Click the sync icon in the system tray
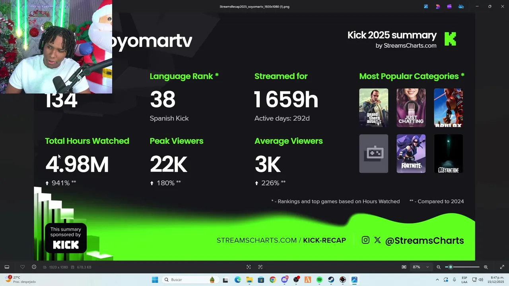Screen dimensions: 509x286 click(x=446, y=280)
